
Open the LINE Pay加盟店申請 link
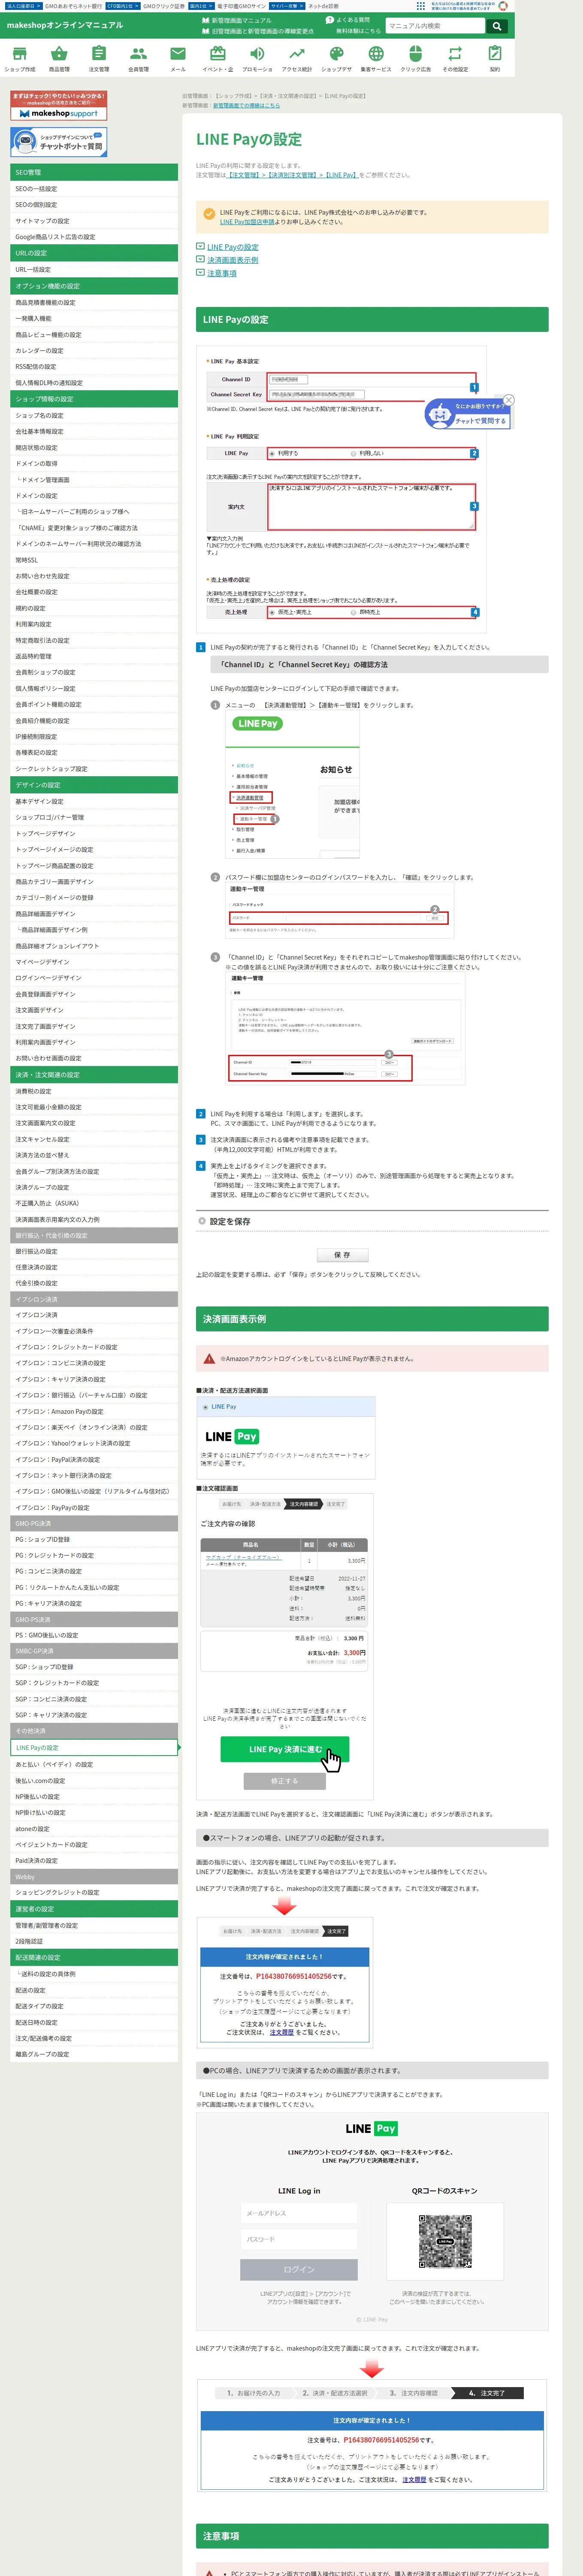(247, 222)
